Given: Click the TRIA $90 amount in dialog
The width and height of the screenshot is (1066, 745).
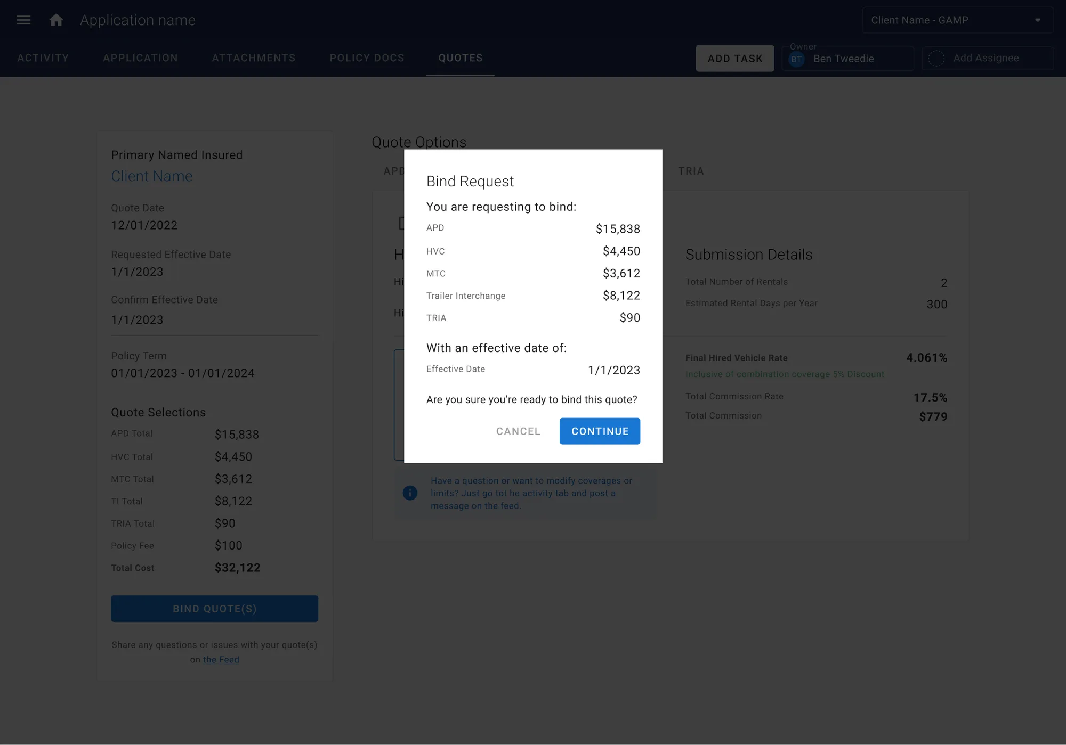Looking at the screenshot, I should 629,318.
